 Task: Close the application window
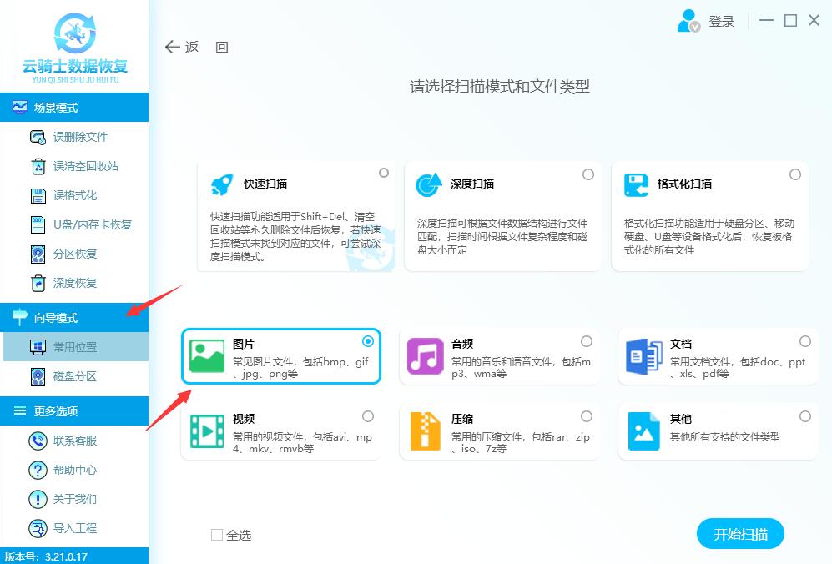pyautogui.click(x=814, y=20)
